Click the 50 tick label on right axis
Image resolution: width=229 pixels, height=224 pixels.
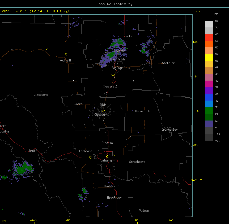coord(196,76)
